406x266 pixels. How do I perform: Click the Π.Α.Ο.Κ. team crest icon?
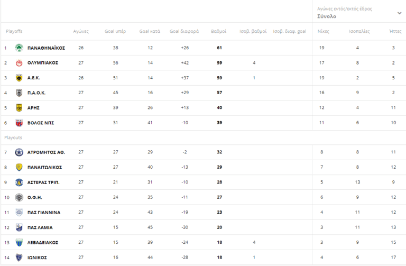(19, 93)
